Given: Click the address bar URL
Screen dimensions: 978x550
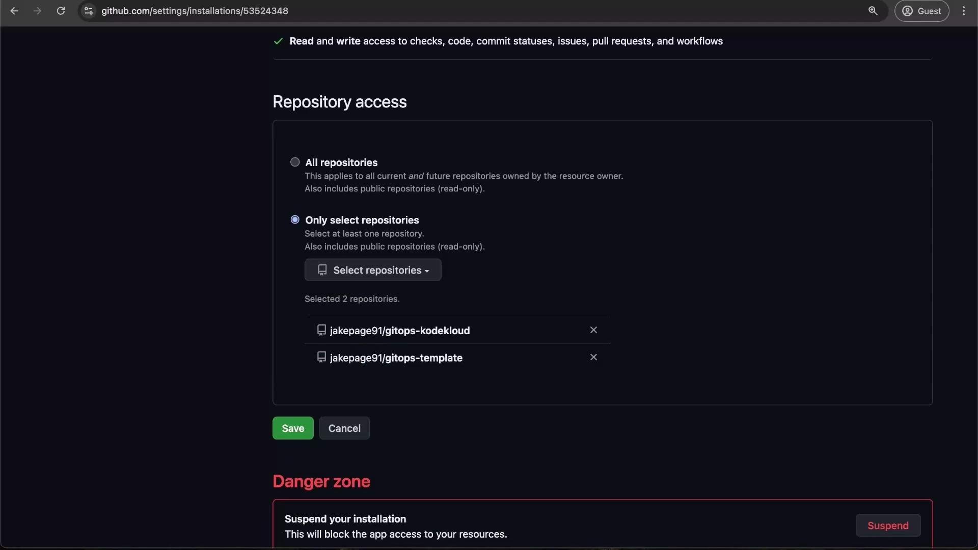Looking at the screenshot, I should pyautogui.click(x=195, y=11).
